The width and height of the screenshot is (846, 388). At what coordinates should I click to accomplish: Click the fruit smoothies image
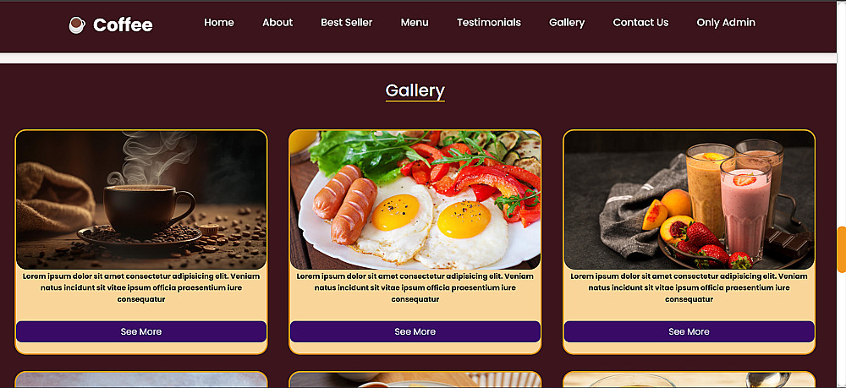click(689, 200)
